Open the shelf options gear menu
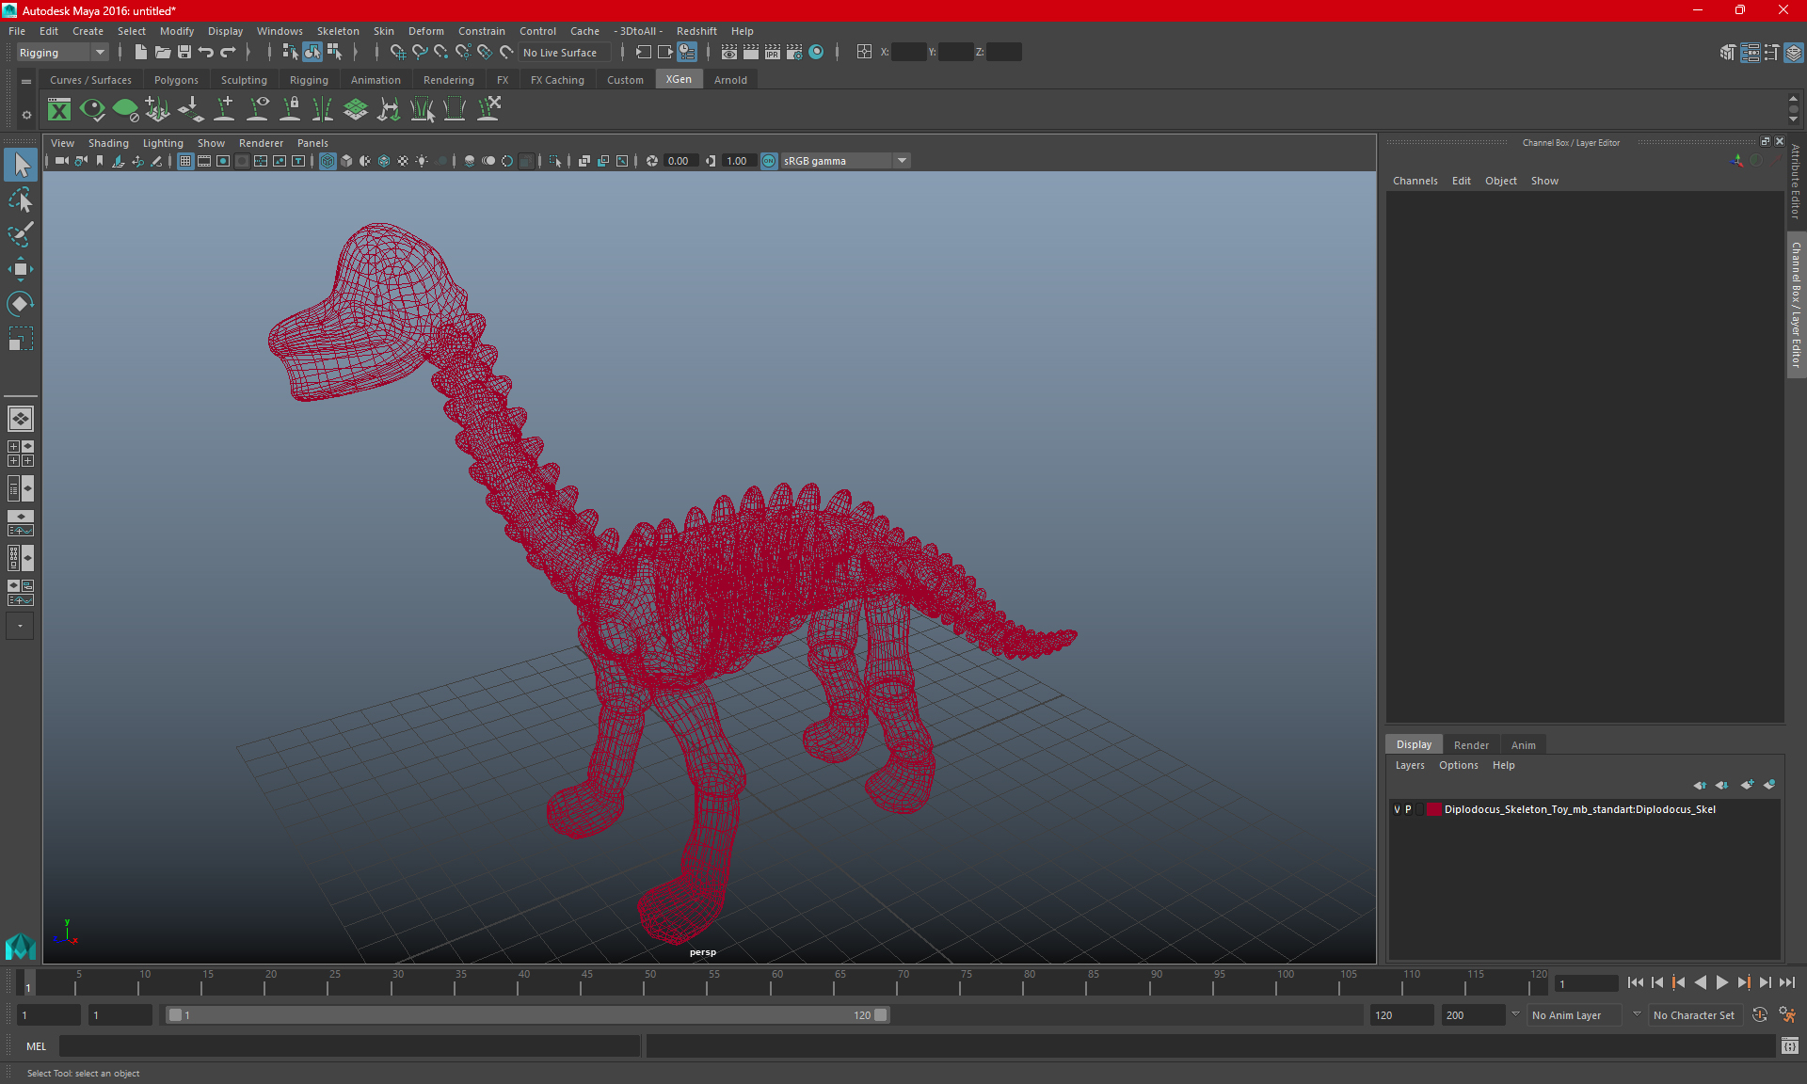This screenshot has width=1807, height=1084. coord(26,115)
